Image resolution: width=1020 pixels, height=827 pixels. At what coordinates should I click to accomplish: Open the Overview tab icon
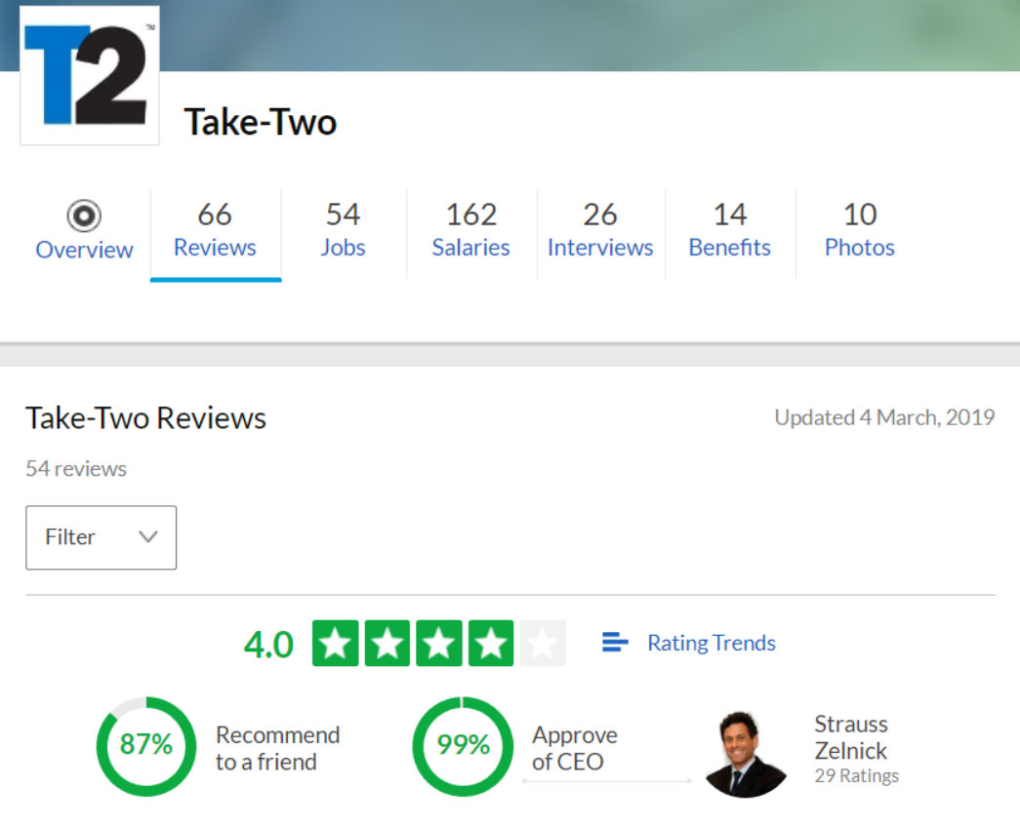84,216
